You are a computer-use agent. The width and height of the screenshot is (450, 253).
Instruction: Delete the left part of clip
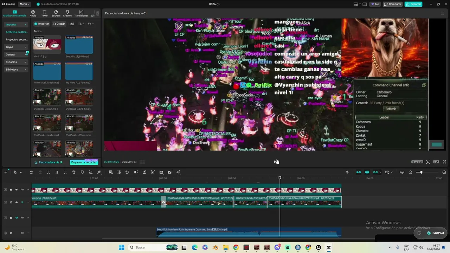[57, 172]
